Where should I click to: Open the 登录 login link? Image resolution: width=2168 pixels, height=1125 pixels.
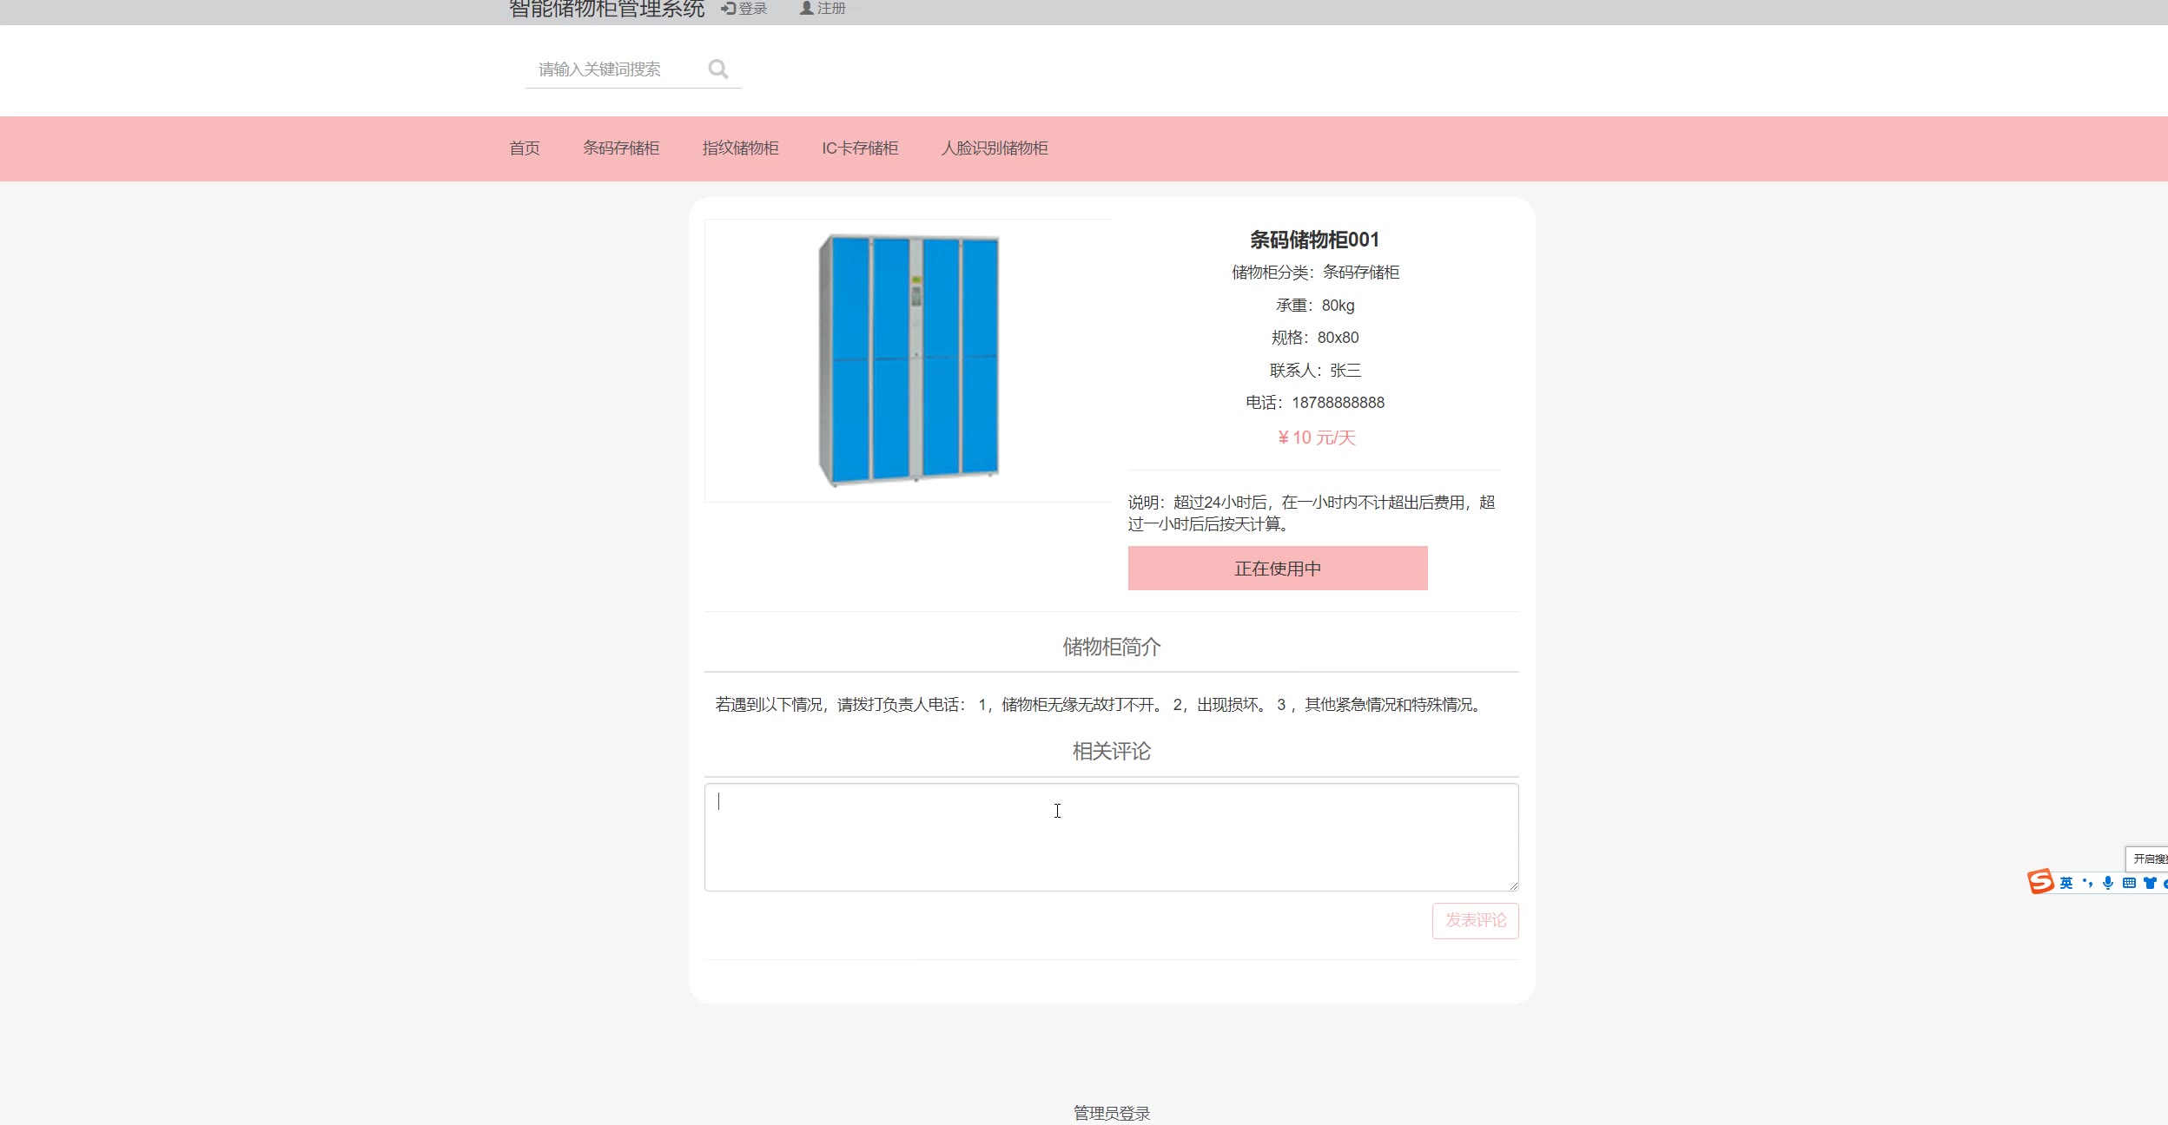pos(744,8)
